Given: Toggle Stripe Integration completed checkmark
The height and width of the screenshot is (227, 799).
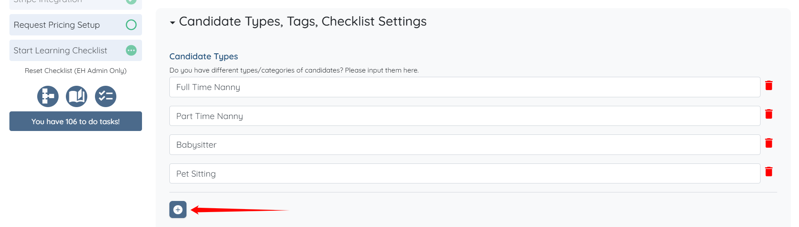Looking at the screenshot, I should (131, 2).
